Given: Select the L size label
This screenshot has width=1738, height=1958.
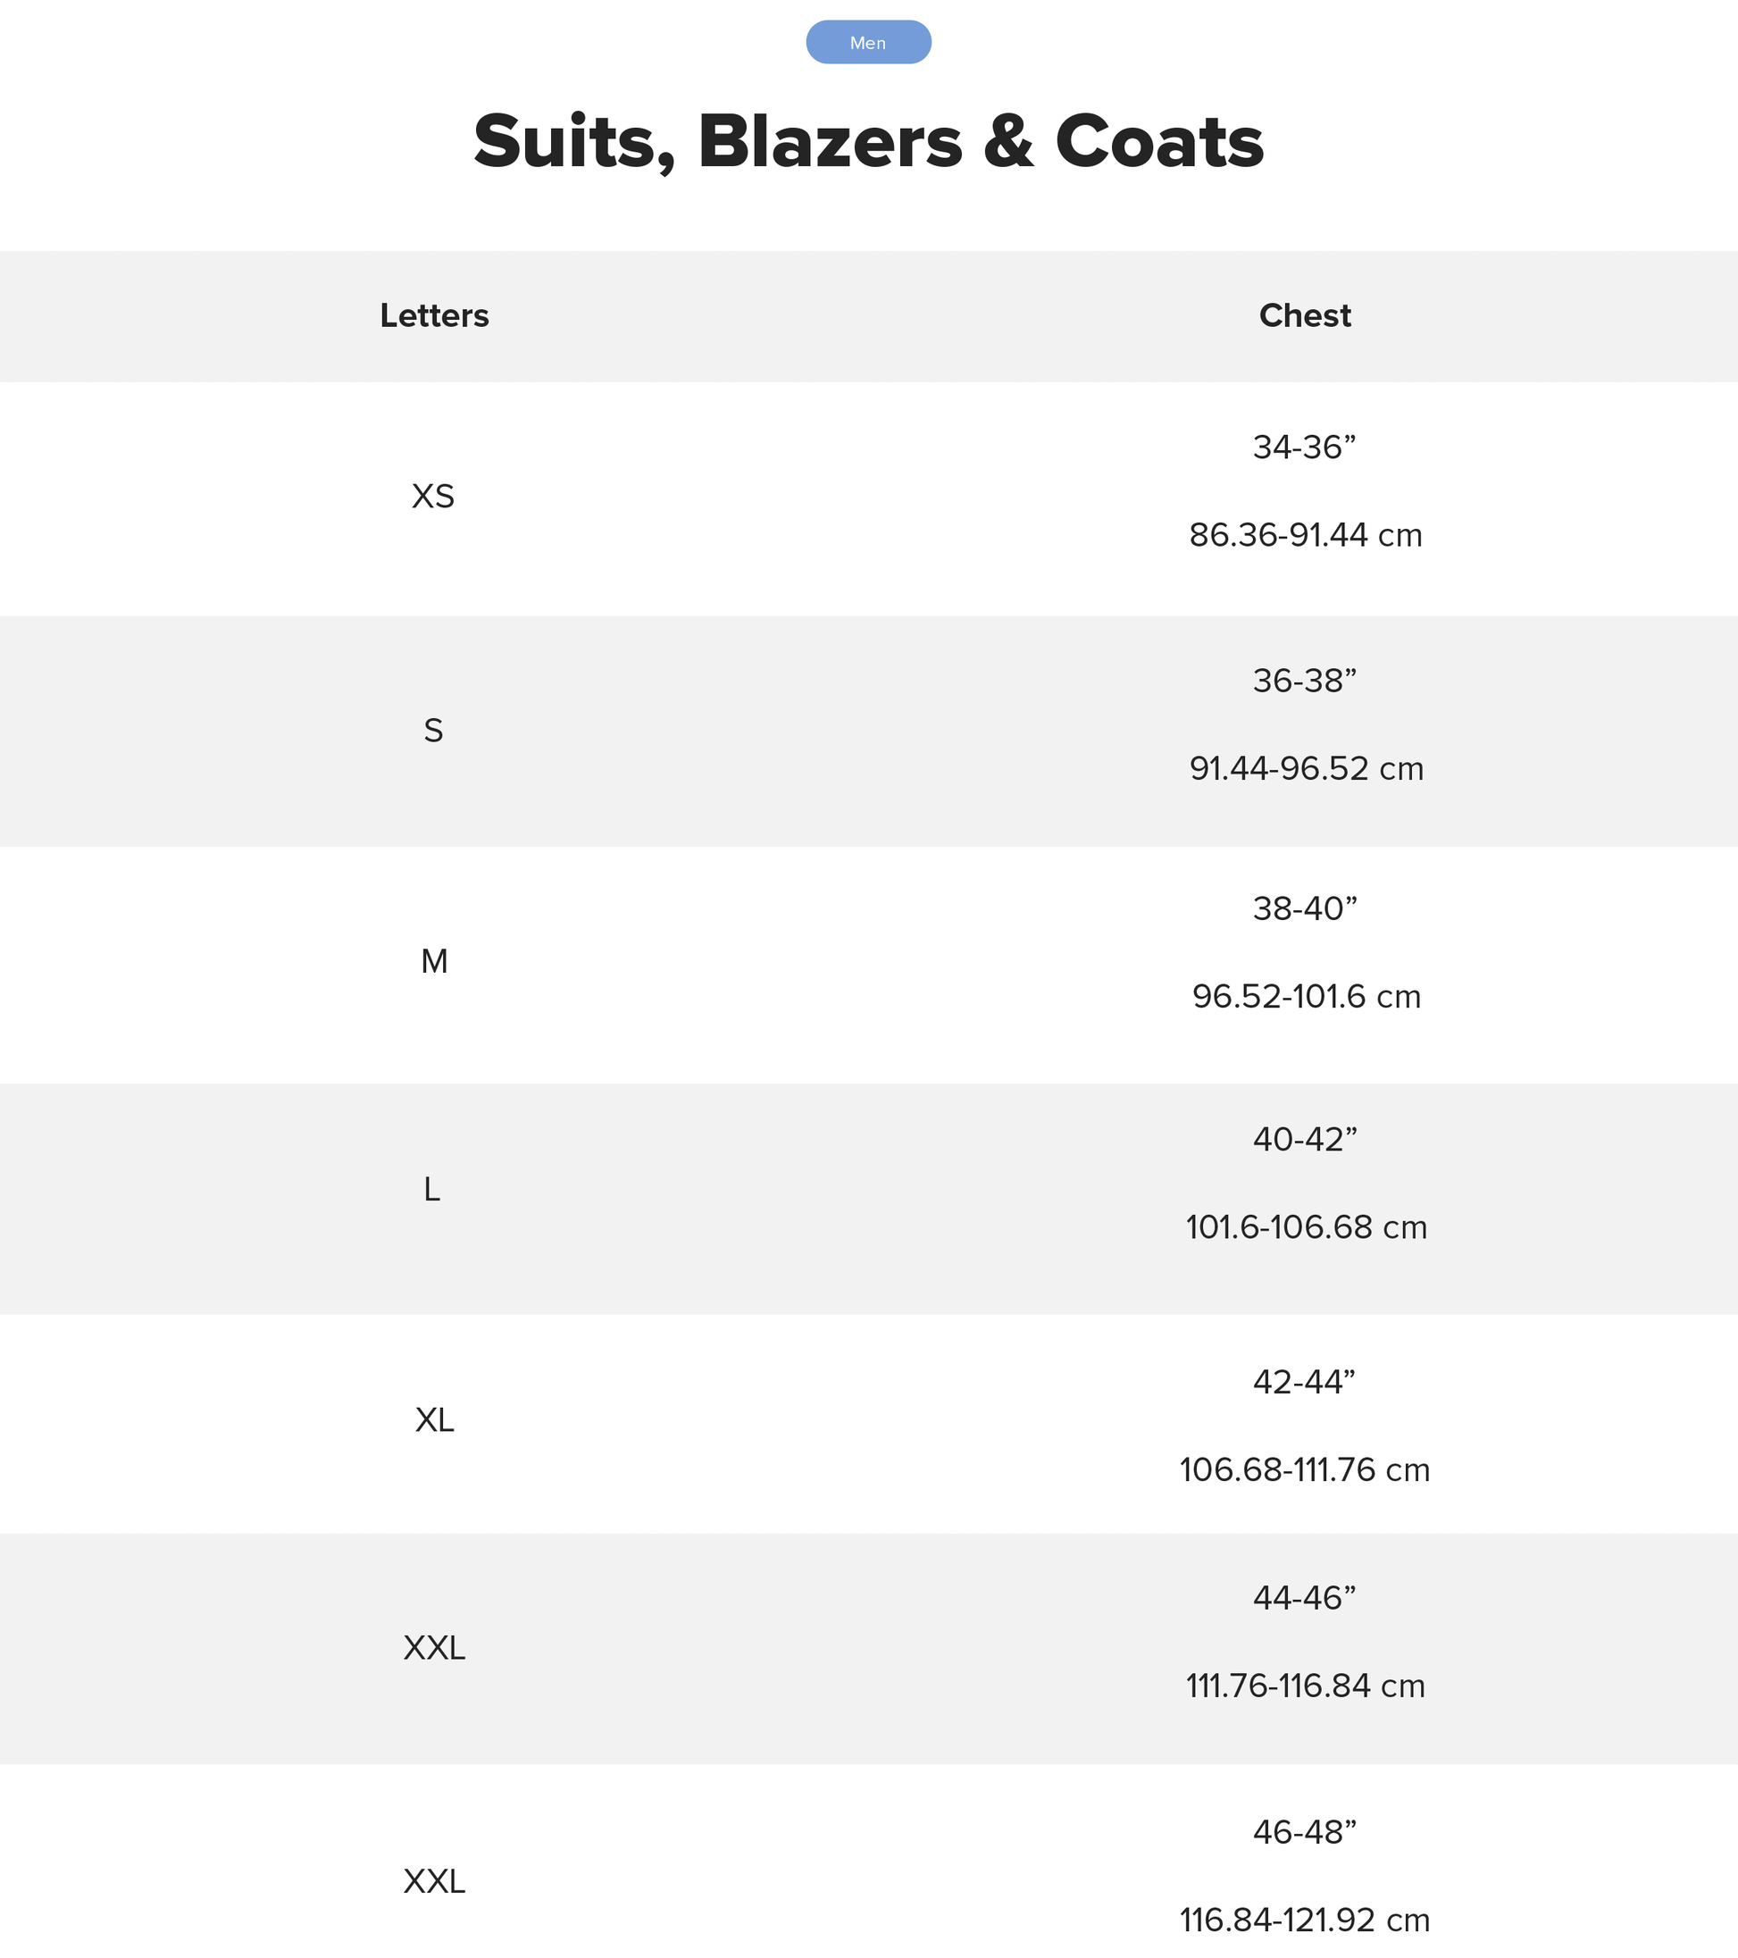Looking at the screenshot, I should (x=432, y=1190).
